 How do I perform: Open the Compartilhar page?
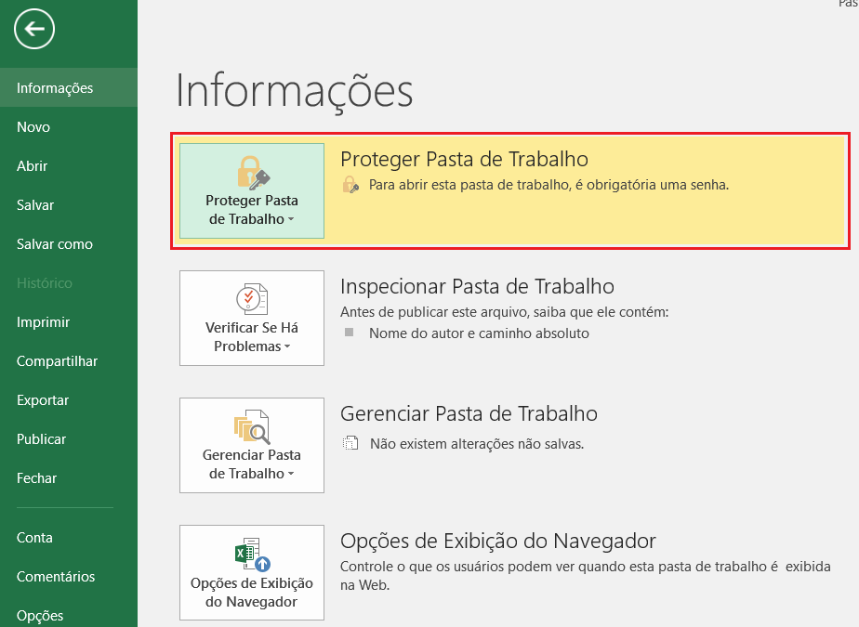(x=57, y=361)
